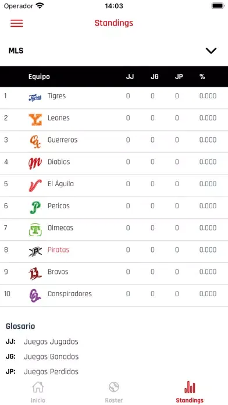Switch to the Inicio tab
This screenshot has width=228, height=405.
[38, 392]
